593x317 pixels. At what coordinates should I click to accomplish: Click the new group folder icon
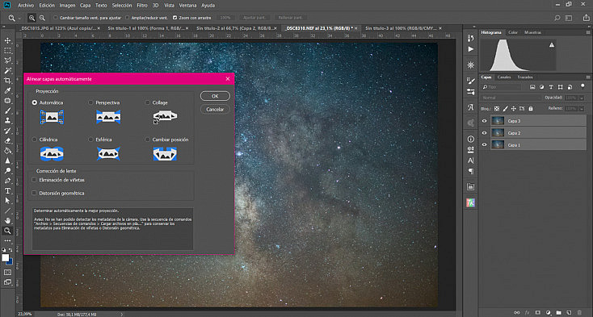coord(558,312)
